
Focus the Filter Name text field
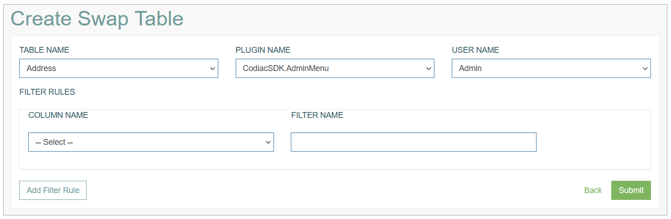click(413, 142)
